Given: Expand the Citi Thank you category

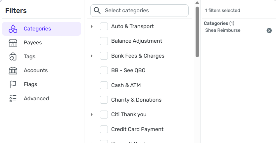Looking at the screenshot, I should tap(92, 115).
